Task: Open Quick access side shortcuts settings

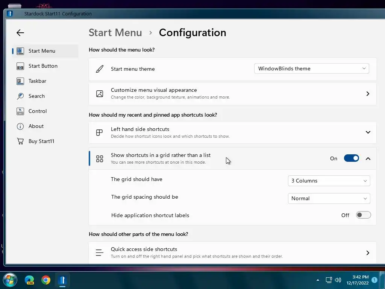Action: click(x=232, y=253)
